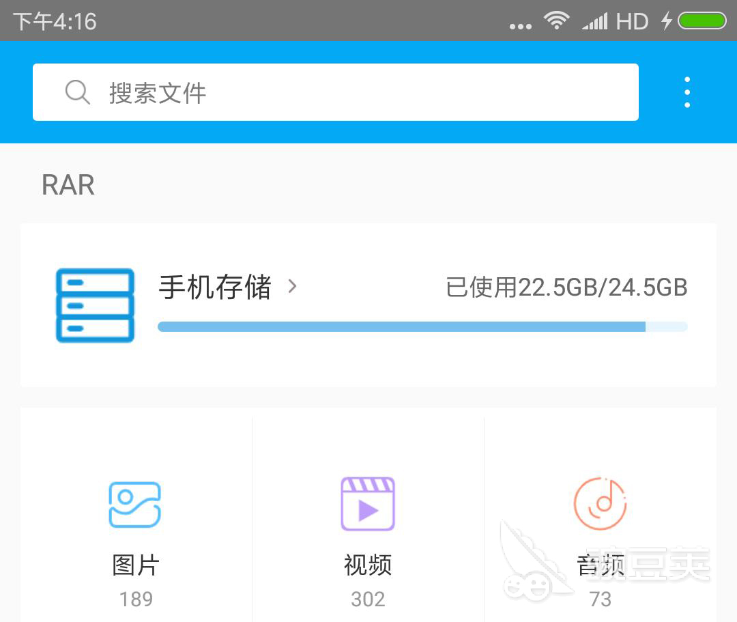Select the count 302 under 视频
Screen dimensions: 737x622
(x=368, y=599)
